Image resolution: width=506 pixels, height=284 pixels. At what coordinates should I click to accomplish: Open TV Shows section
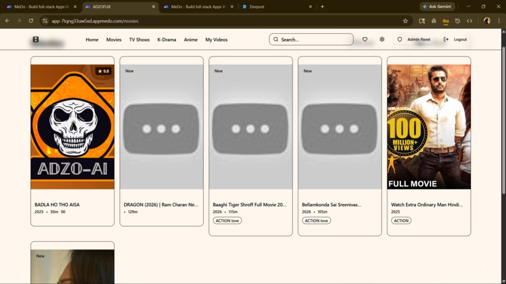(139, 39)
